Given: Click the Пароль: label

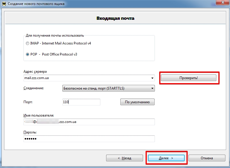Looking at the screenshot, I should click(x=30, y=132).
